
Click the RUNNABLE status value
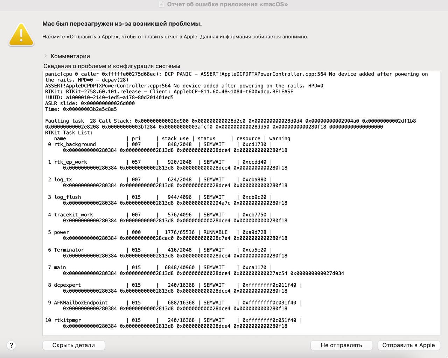click(x=215, y=232)
